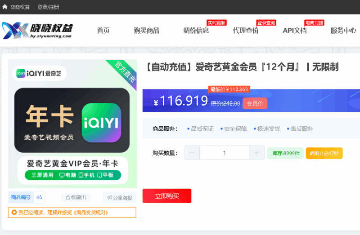
Task: Click the purchase quantity input field
Action: point(225,153)
